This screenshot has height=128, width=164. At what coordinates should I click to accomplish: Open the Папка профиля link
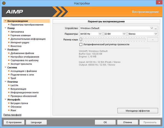12,115
